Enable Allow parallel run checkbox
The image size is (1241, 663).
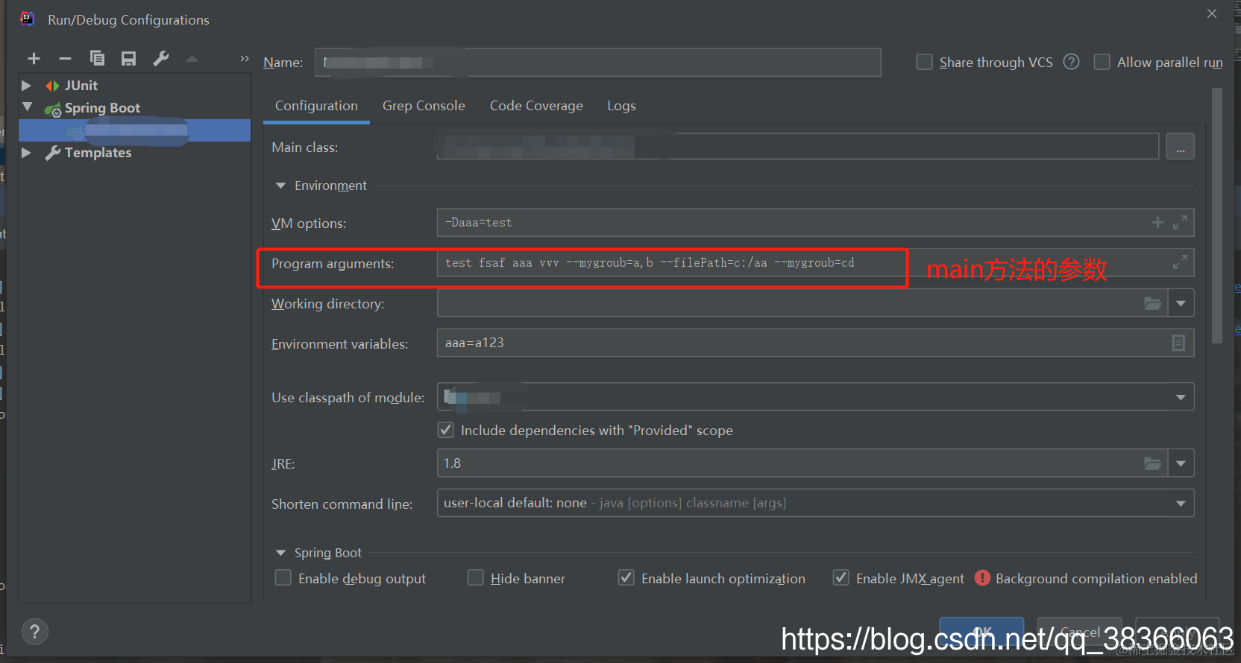(x=1102, y=62)
